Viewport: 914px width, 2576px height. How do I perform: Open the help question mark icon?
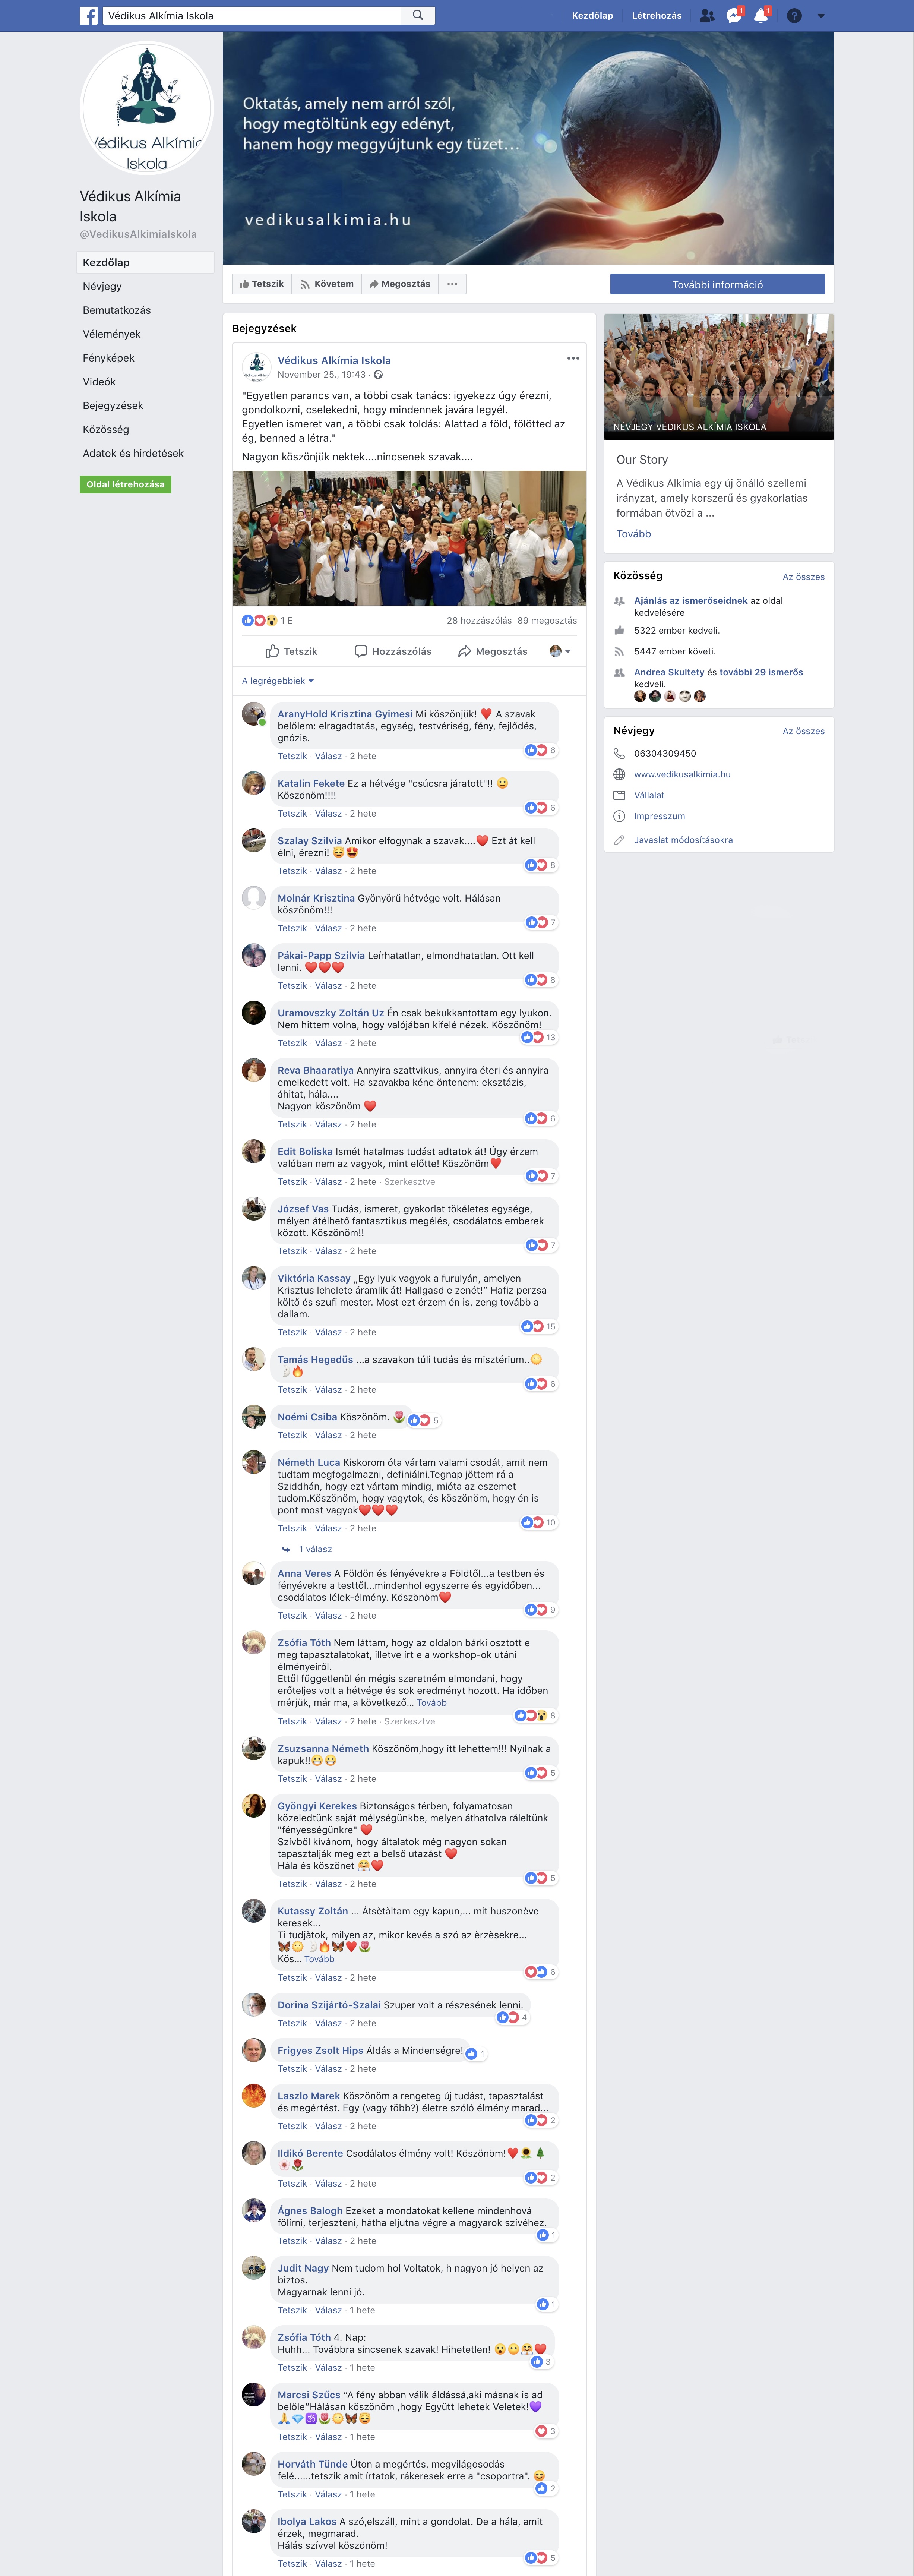coord(794,15)
